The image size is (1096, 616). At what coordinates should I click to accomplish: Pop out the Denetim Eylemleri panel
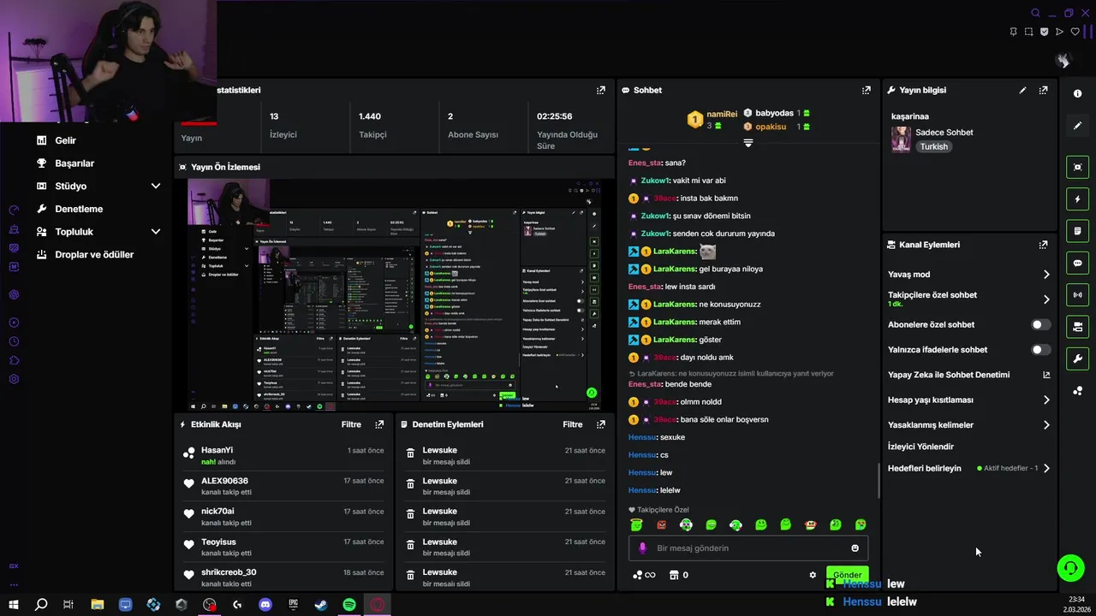pos(601,424)
